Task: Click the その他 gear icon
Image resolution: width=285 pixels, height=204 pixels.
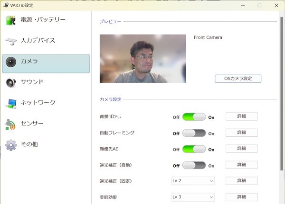Action: point(11,145)
